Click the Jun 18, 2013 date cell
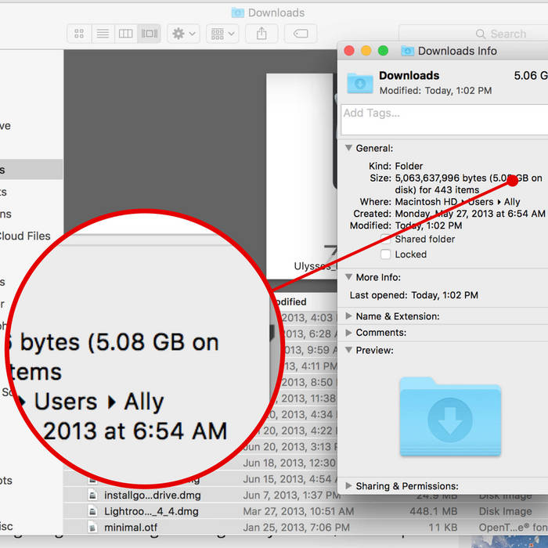Viewport: 548px width, 548px height. click(290, 463)
